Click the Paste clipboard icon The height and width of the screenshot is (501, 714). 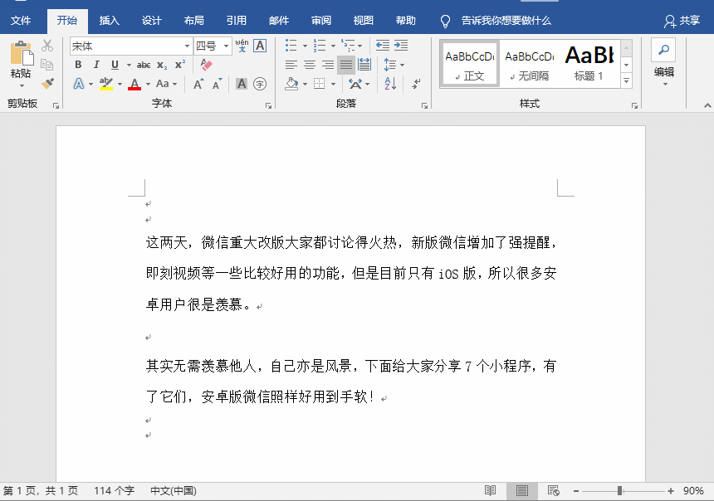21,53
